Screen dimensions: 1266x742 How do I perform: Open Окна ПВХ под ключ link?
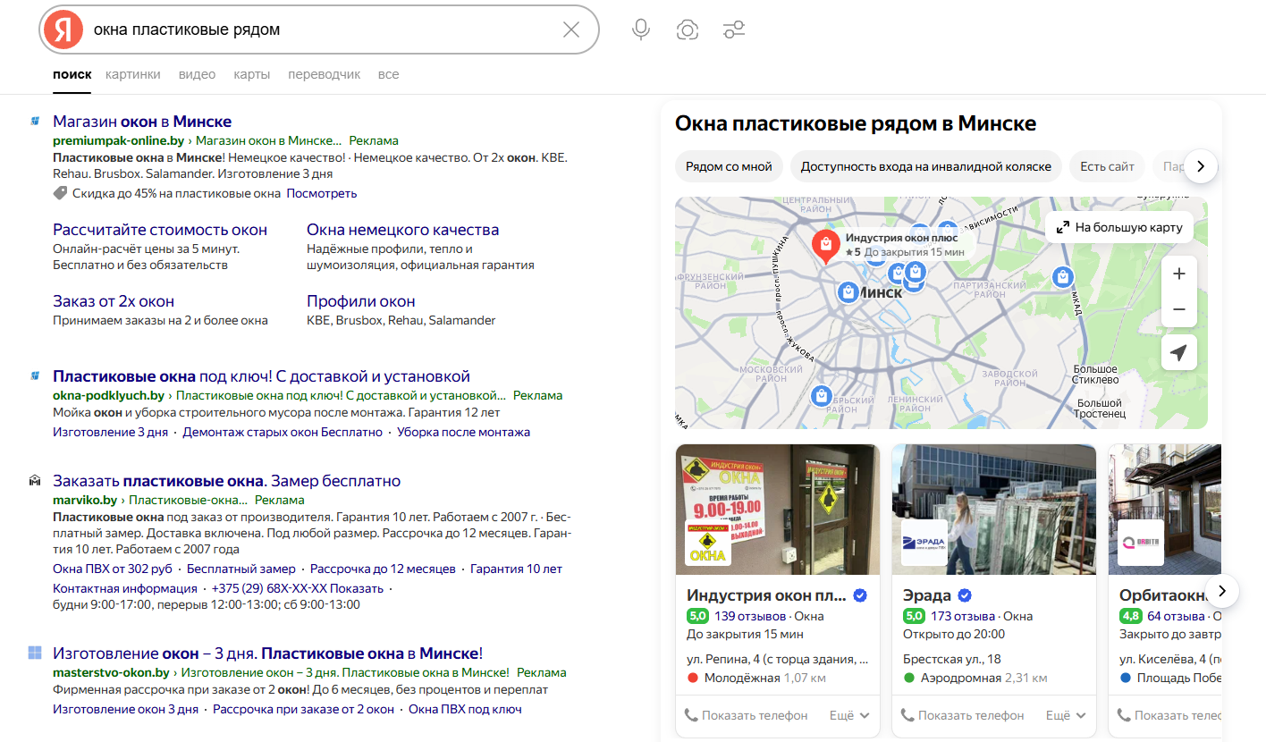coord(465,709)
